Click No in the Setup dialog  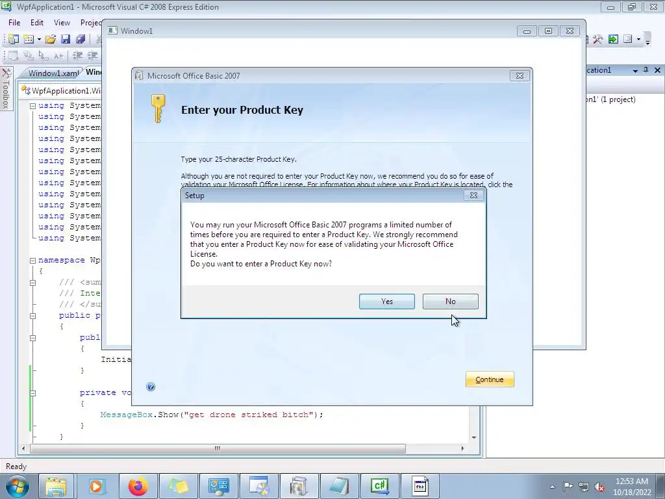[451, 301]
